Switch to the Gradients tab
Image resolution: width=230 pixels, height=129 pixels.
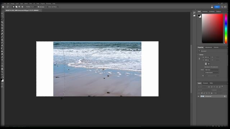click(x=212, y=11)
